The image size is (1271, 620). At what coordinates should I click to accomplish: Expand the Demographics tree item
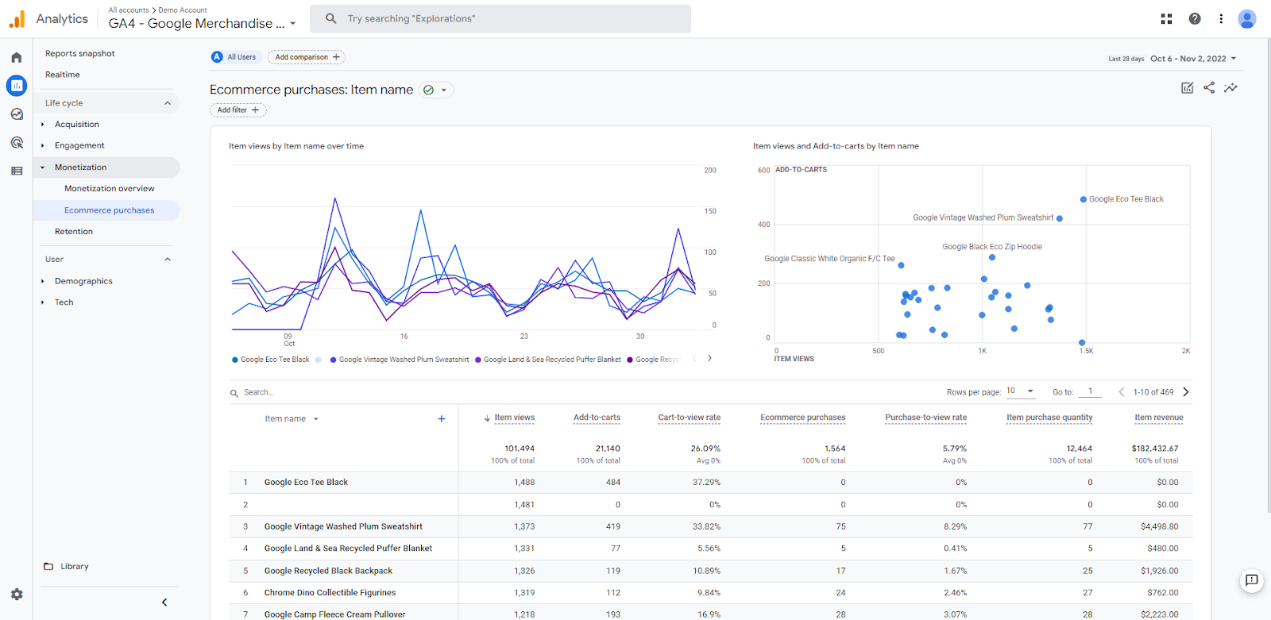[x=43, y=281]
